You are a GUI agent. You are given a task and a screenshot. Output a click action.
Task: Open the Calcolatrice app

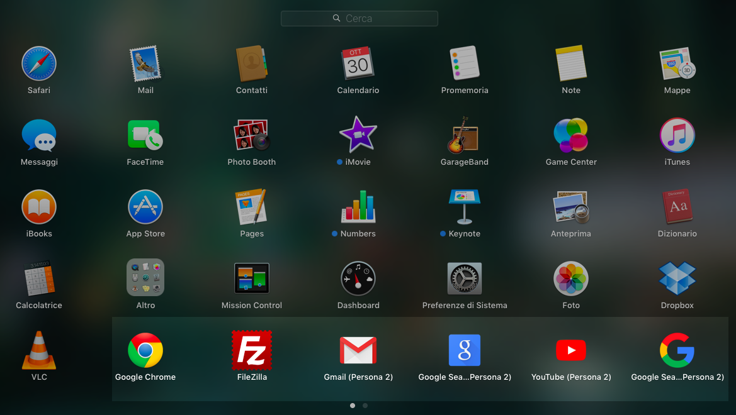coord(39,279)
